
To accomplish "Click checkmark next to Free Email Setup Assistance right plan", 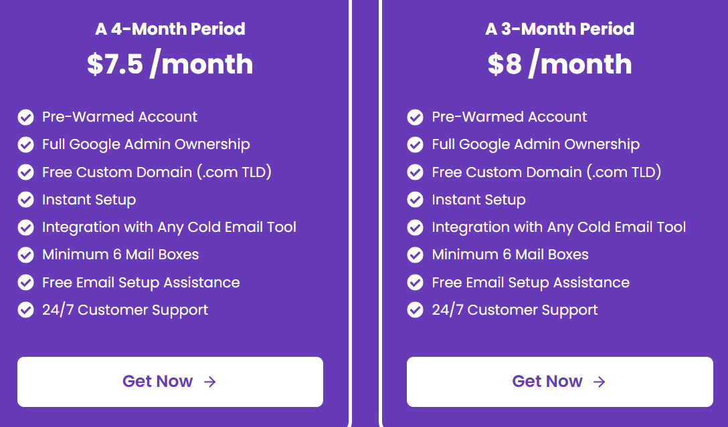I will coord(415,282).
